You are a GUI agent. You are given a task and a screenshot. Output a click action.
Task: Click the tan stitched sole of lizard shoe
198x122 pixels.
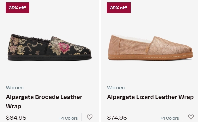click(151, 57)
